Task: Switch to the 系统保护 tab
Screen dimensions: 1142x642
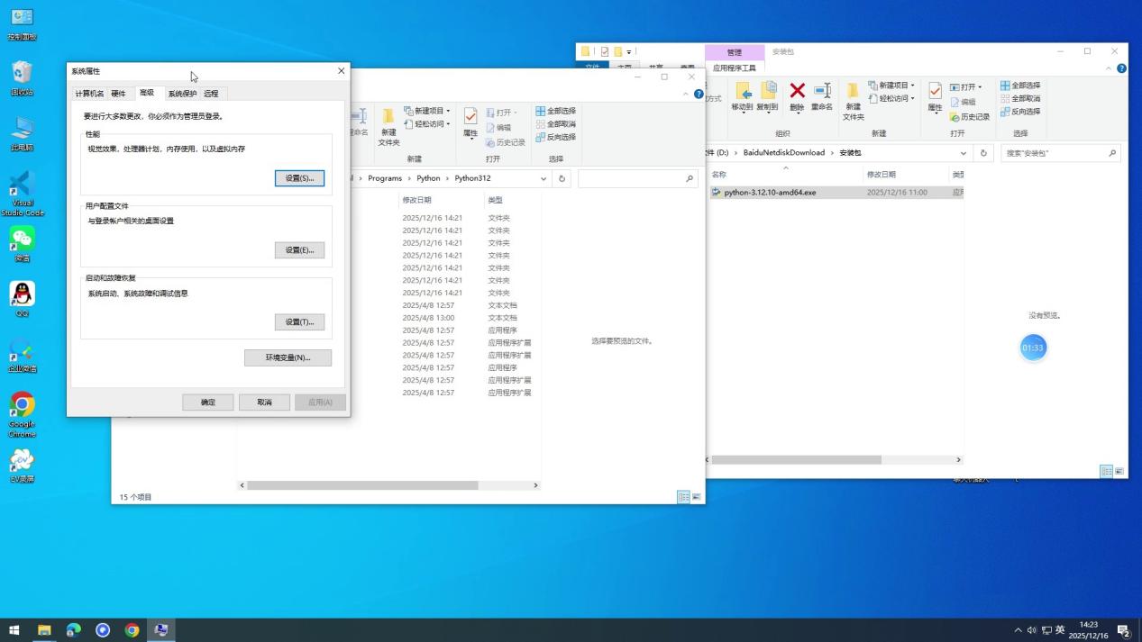Action: pos(181,94)
